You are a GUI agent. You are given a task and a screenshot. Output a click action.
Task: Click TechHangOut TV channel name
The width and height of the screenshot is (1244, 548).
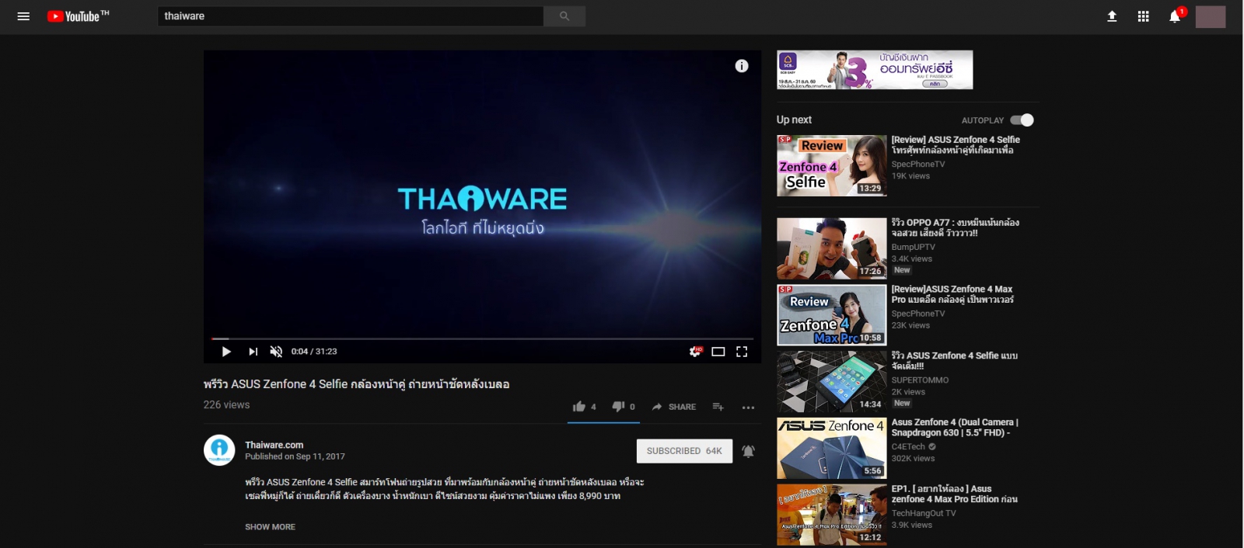click(924, 514)
